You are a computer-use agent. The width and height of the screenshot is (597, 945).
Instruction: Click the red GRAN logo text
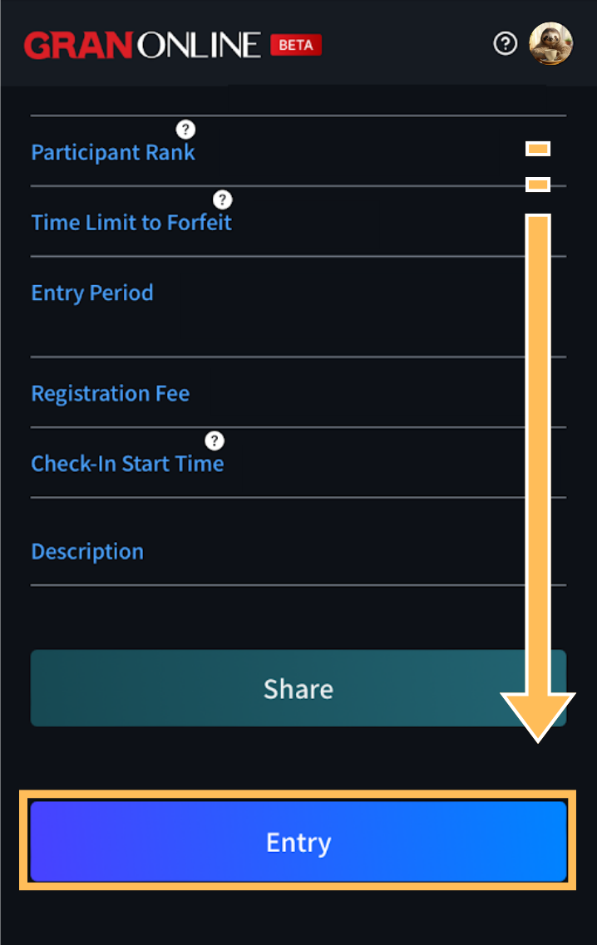(78, 46)
